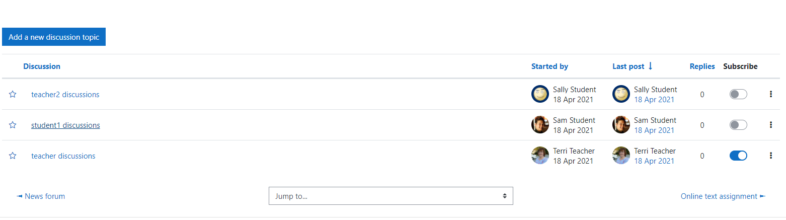The image size is (786, 220).
Task: Star the teacher2 discussions topic
Action: (13, 94)
